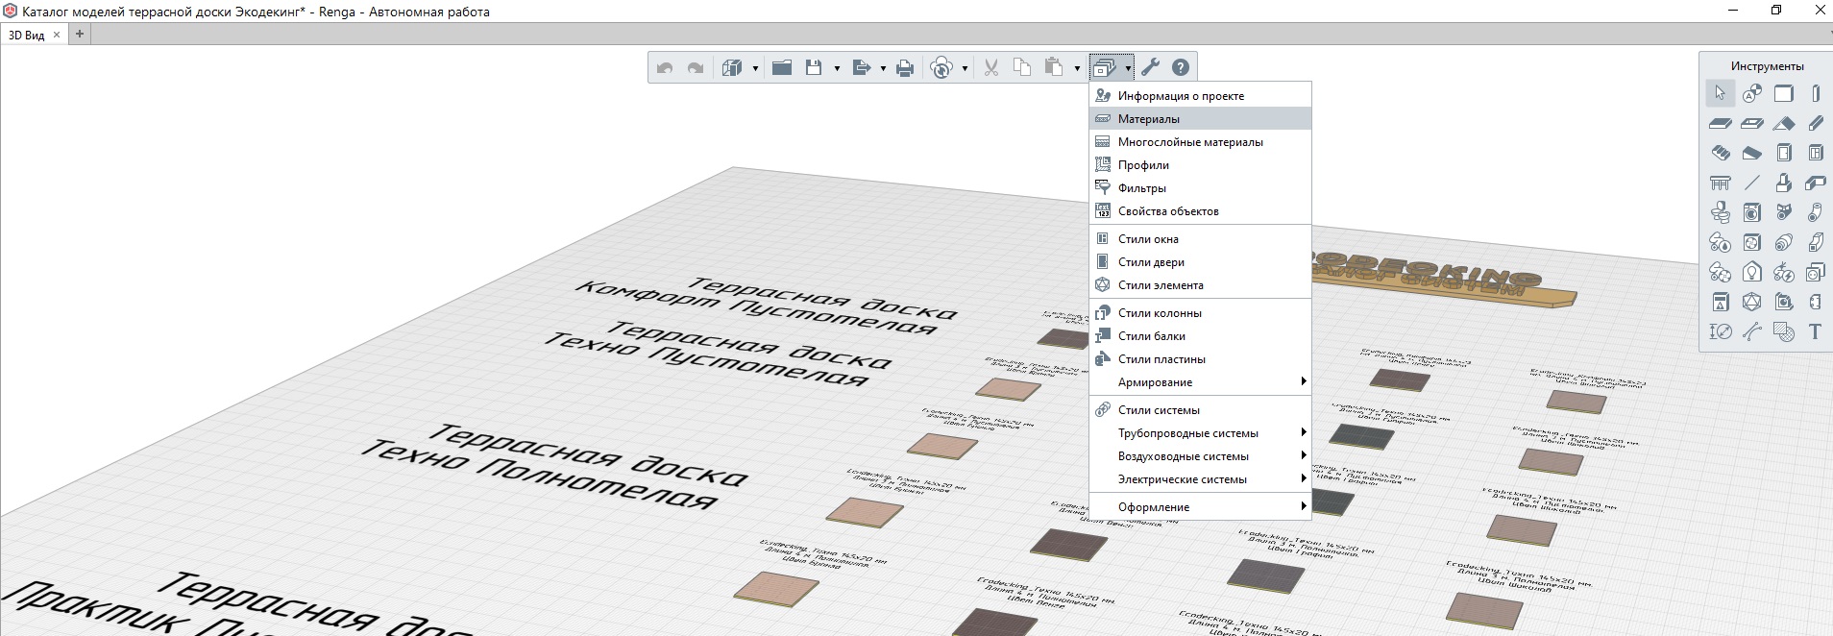Viewport: 1833px width, 636px height.
Task: Click the Redo arrow in the toolbar
Action: (696, 68)
